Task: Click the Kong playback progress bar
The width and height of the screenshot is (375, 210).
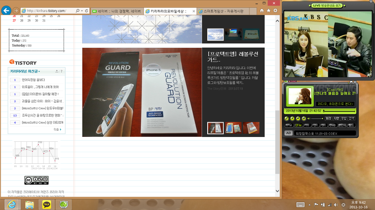Action: tap(339, 110)
